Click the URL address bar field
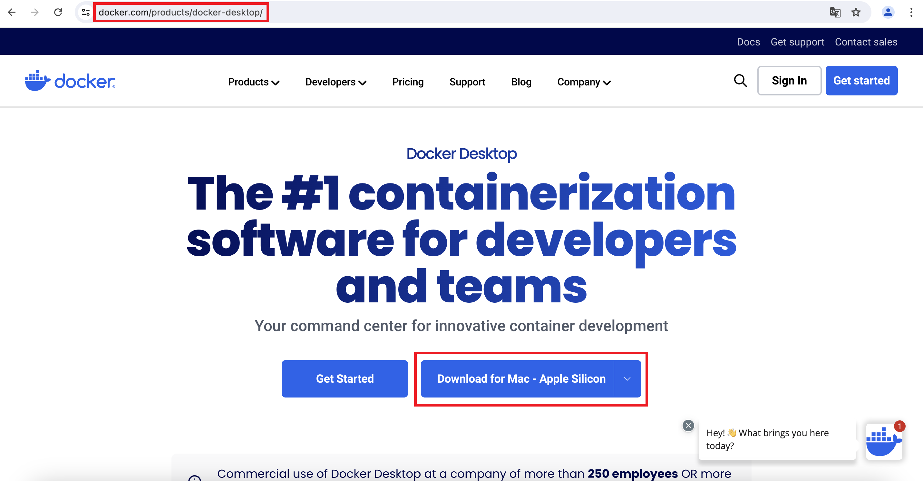 430,12
